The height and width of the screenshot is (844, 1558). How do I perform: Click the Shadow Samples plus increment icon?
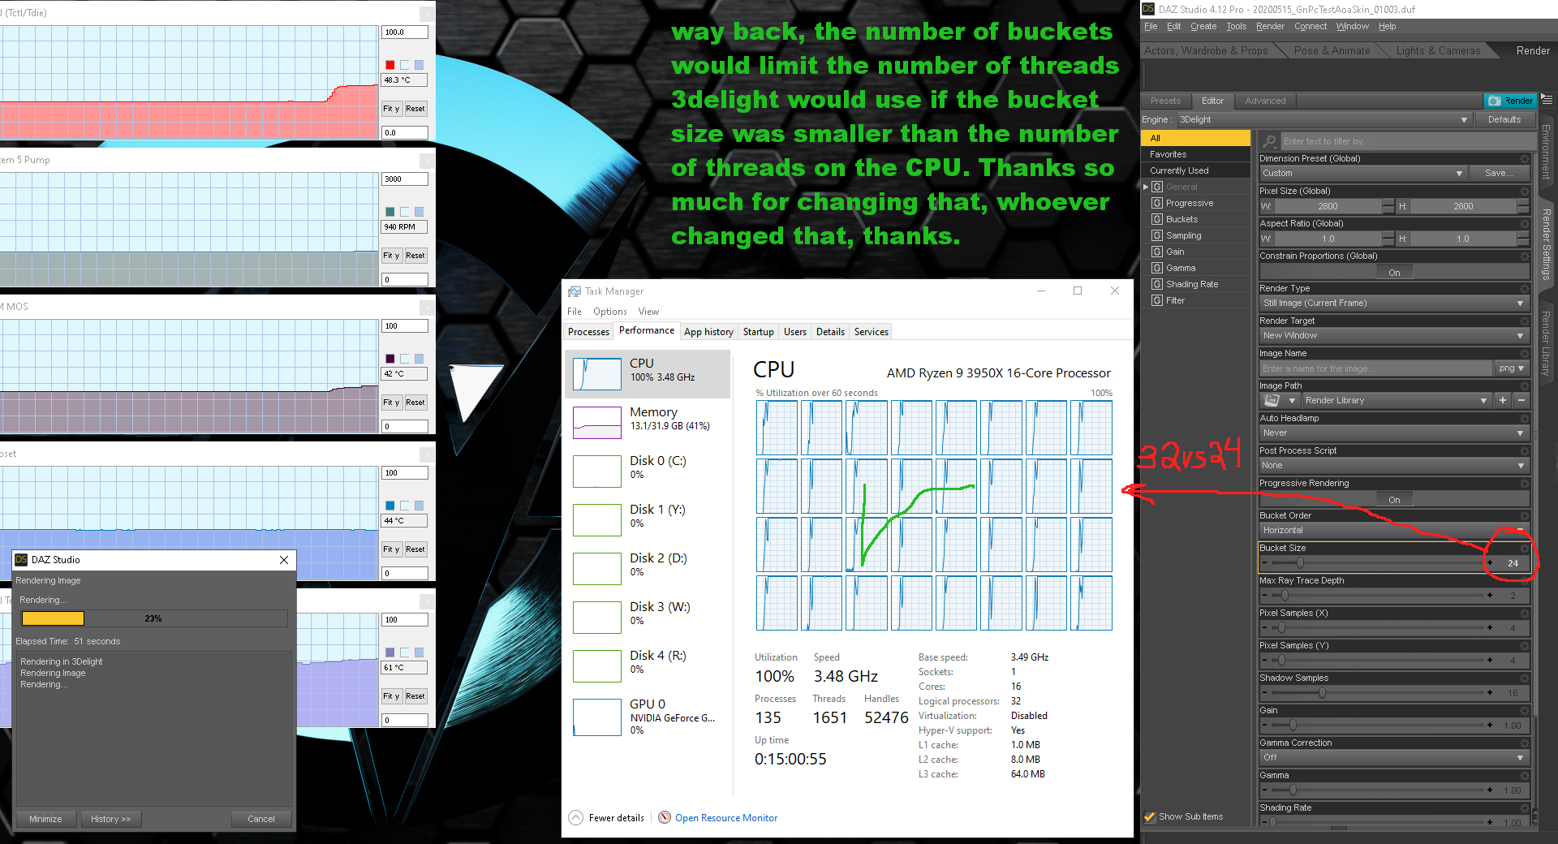1490,692
